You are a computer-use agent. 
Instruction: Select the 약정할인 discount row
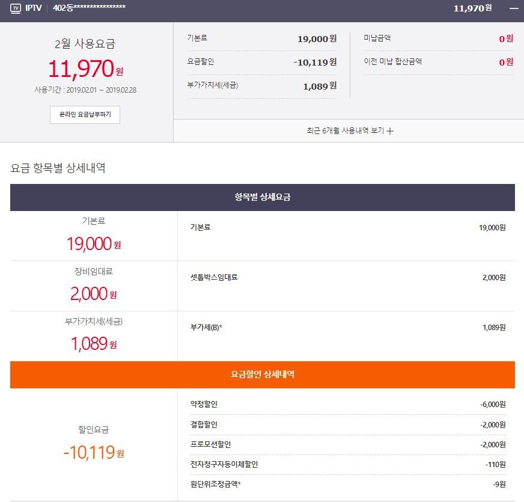pos(347,405)
